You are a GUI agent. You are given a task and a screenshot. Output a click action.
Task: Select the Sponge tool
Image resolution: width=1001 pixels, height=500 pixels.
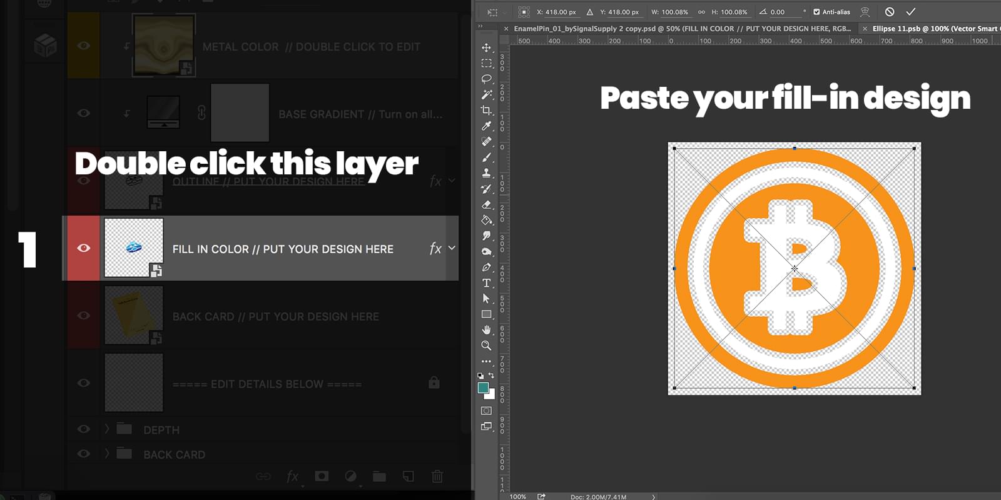click(x=486, y=251)
